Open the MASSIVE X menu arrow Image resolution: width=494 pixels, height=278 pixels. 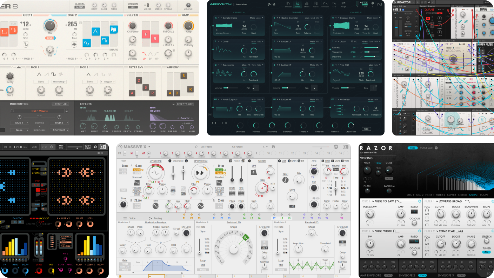tap(149, 147)
